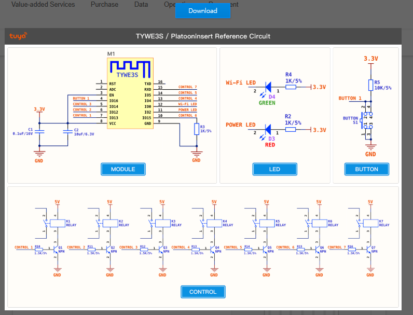Click the Download button

(202, 10)
